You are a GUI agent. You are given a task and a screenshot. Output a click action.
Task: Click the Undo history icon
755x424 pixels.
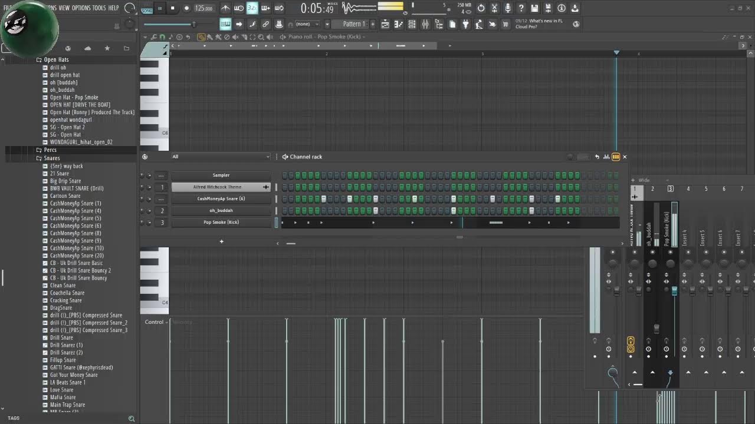481,8
